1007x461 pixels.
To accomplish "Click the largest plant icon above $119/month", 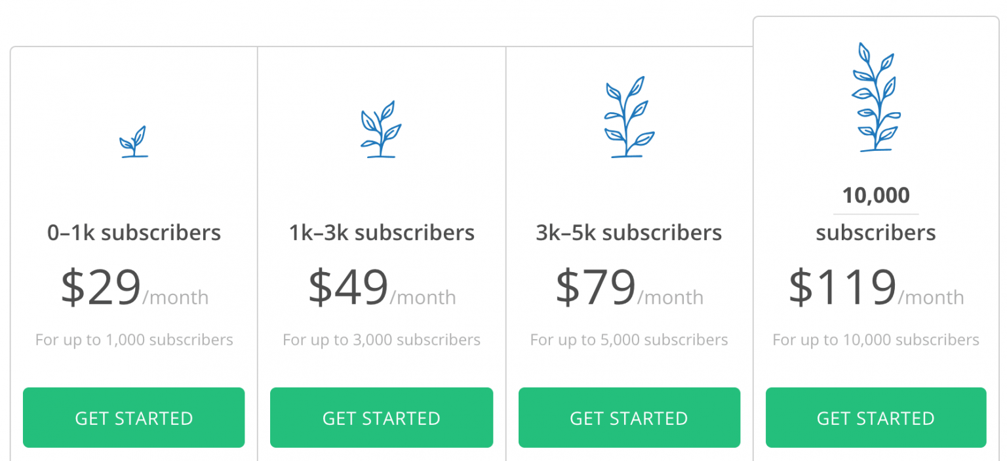I will tap(876, 98).
